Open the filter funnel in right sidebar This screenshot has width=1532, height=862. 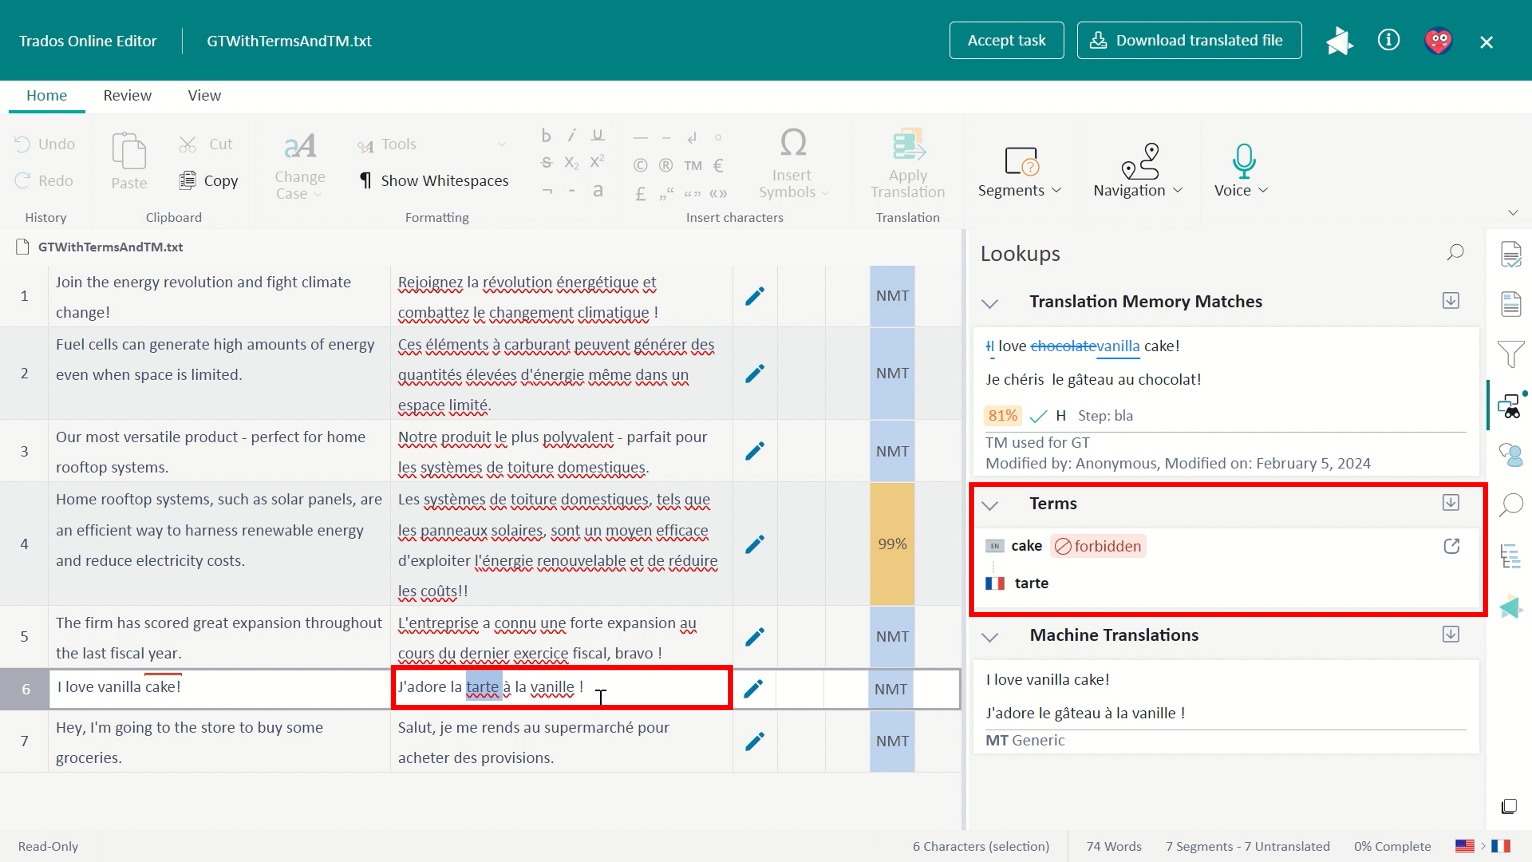pos(1511,354)
